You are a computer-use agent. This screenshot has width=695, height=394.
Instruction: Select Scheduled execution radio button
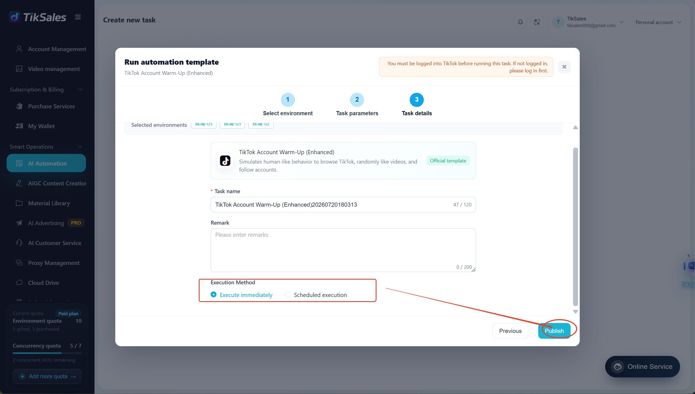coord(288,295)
